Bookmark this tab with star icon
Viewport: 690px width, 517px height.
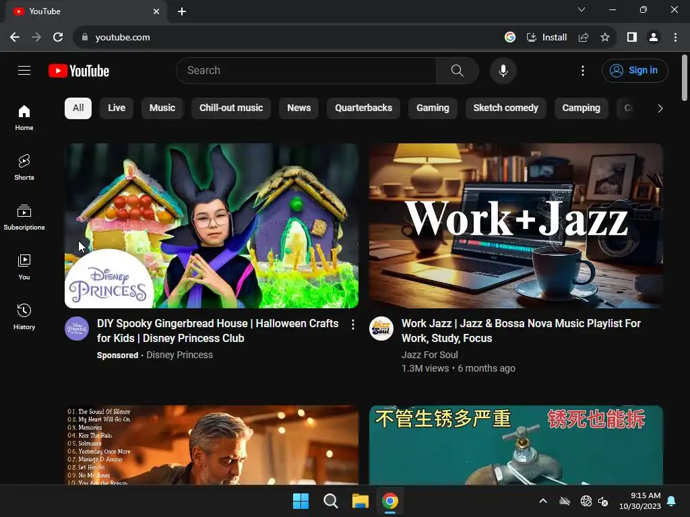[605, 38]
